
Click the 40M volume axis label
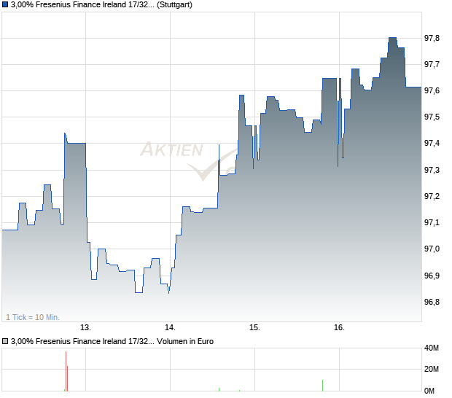click(x=432, y=348)
